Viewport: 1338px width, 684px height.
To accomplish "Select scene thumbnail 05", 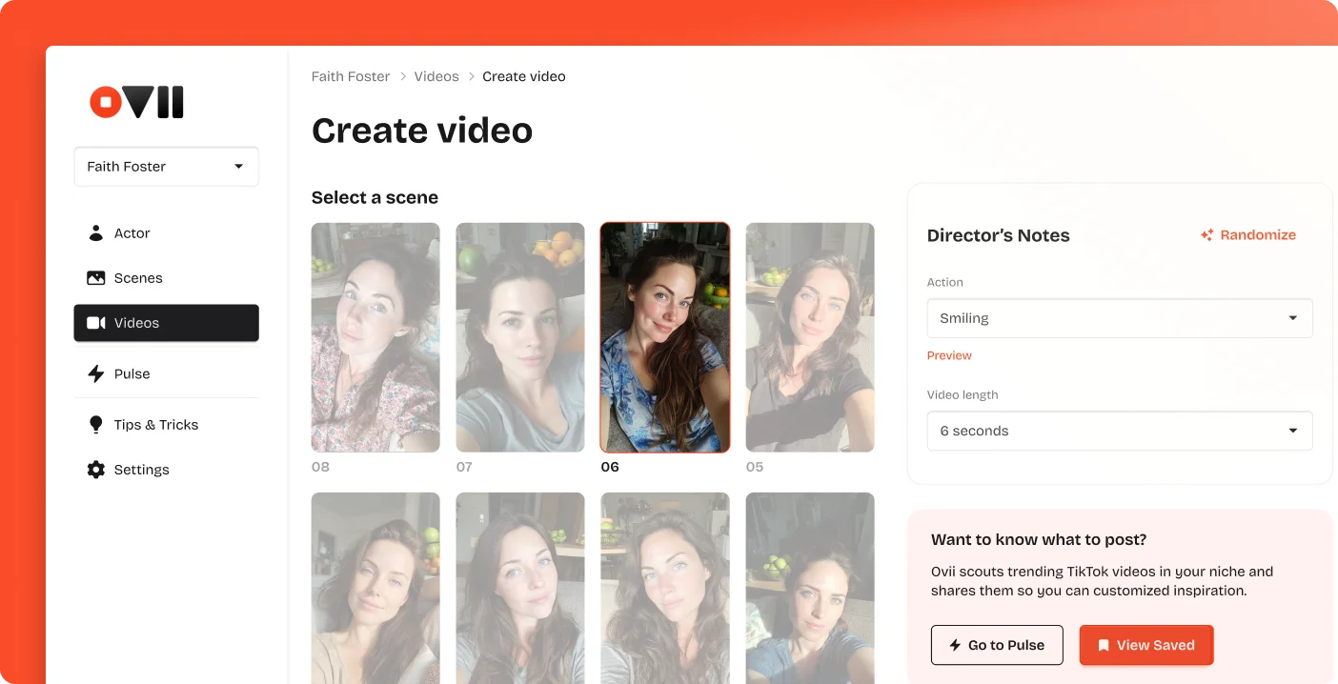I will click(810, 337).
